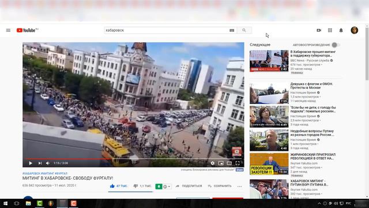Open 'В Хабаровске прошел митинг' video title
Viewport: 369px width, 208px height.
point(312,54)
